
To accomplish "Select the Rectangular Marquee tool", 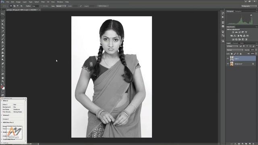I will [3, 17].
